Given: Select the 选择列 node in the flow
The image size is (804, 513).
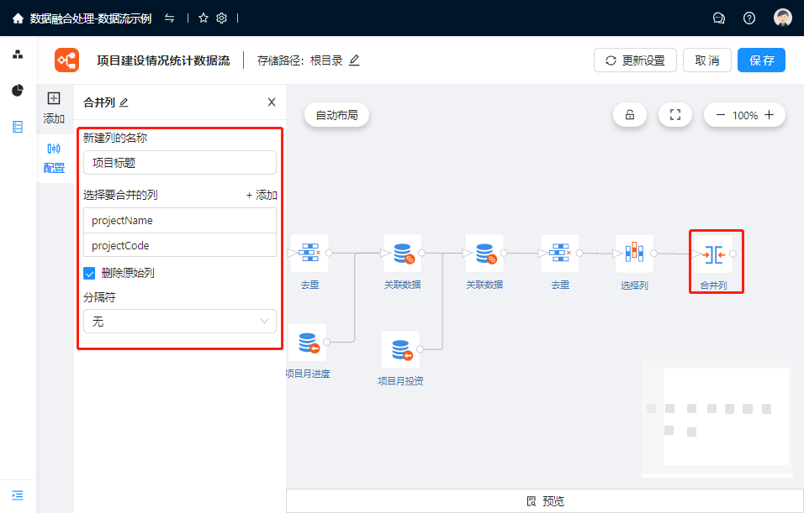Looking at the screenshot, I should coord(633,254).
